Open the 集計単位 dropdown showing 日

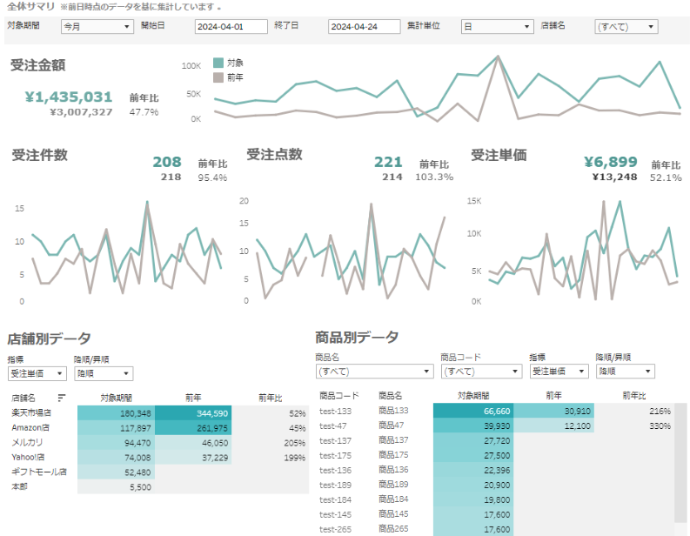496,27
